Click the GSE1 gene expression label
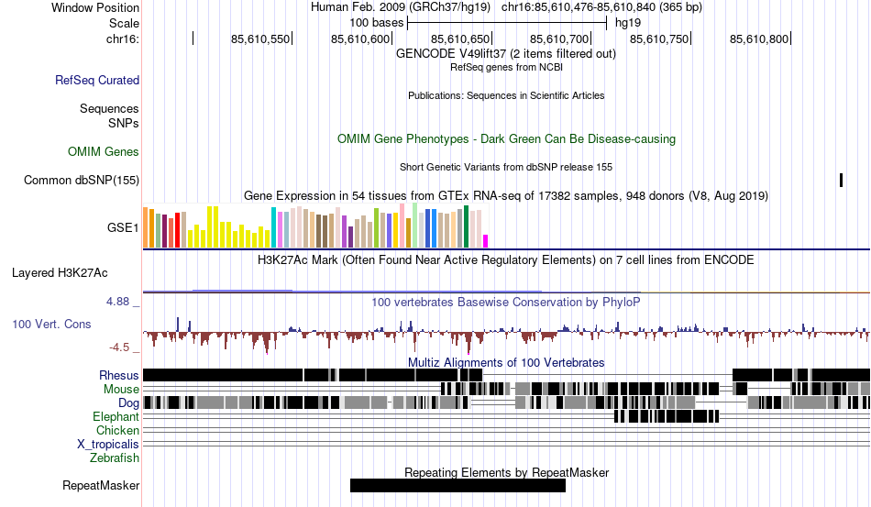 click(123, 227)
